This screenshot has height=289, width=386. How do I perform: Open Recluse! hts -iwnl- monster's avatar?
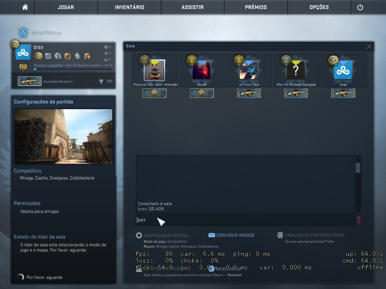(x=155, y=70)
